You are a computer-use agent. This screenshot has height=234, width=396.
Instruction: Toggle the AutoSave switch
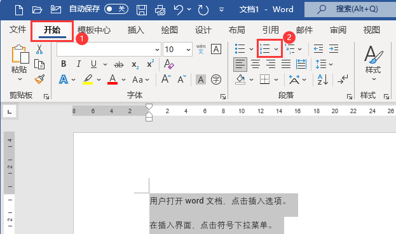(x=116, y=10)
